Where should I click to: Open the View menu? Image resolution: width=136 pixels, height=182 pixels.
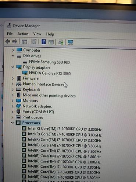(37, 34)
